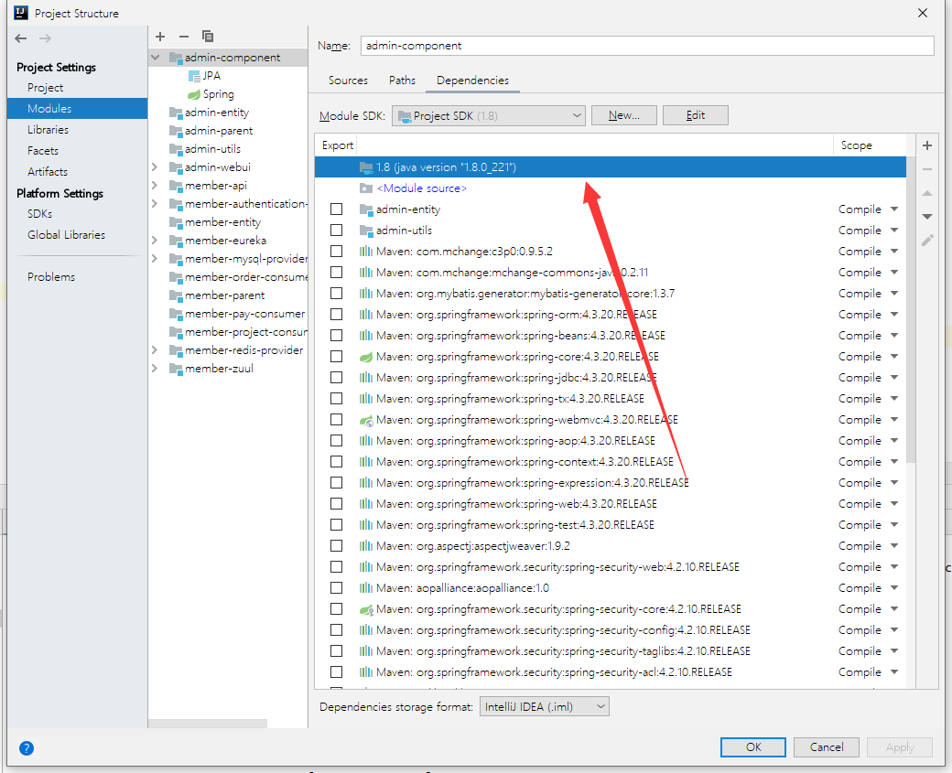
Task: Remove dependency using minus icon at right
Action: [927, 169]
